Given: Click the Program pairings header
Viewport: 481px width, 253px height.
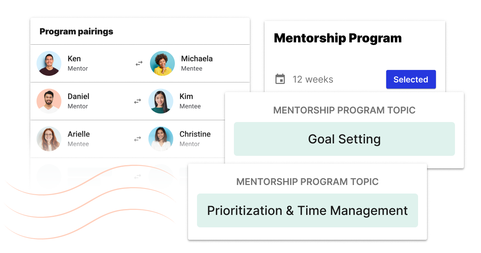Looking at the screenshot, I should click(x=77, y=31).
